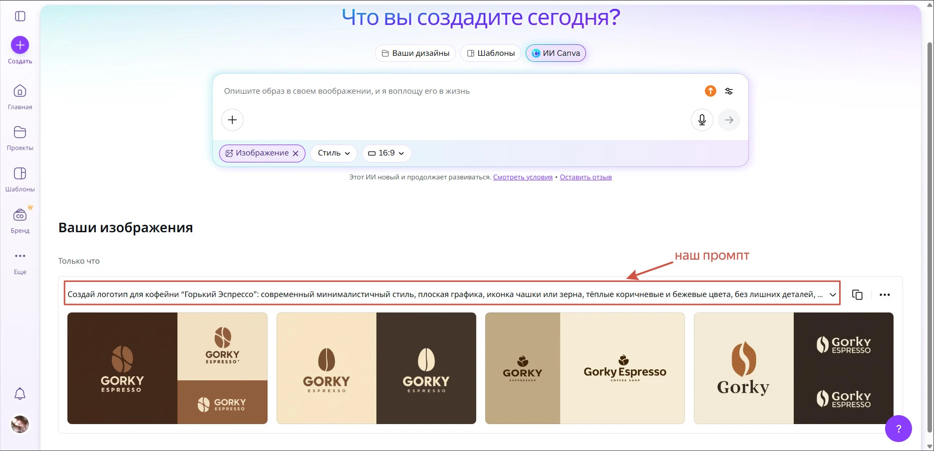
Task: Copy the prompt with copy icon
Action: (x=857, y=295)
